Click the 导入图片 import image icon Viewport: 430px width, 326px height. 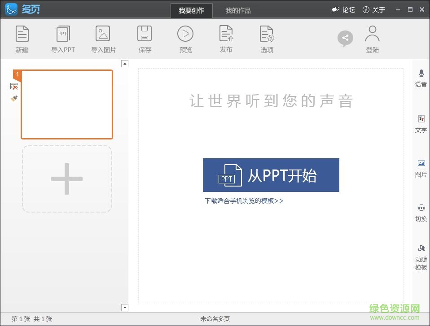coord(103,34)
